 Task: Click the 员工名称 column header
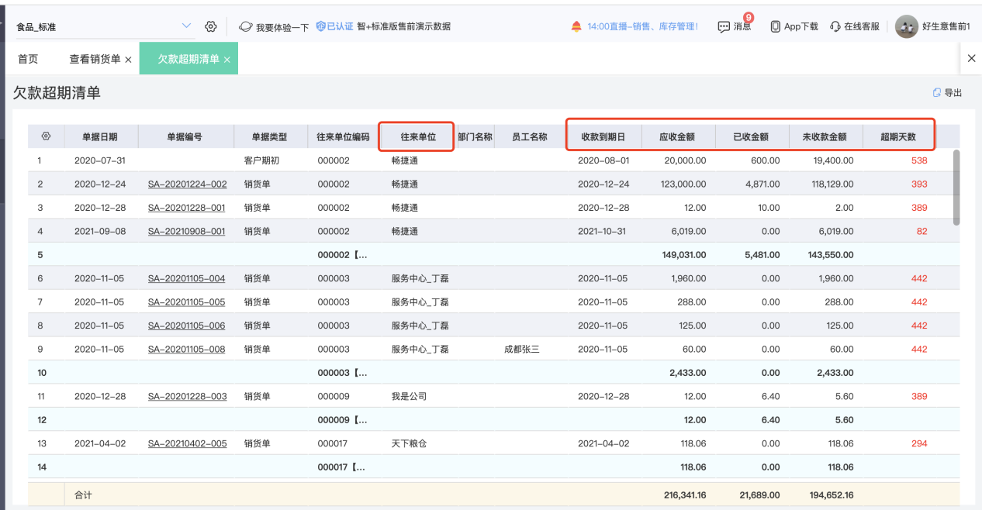530,136
